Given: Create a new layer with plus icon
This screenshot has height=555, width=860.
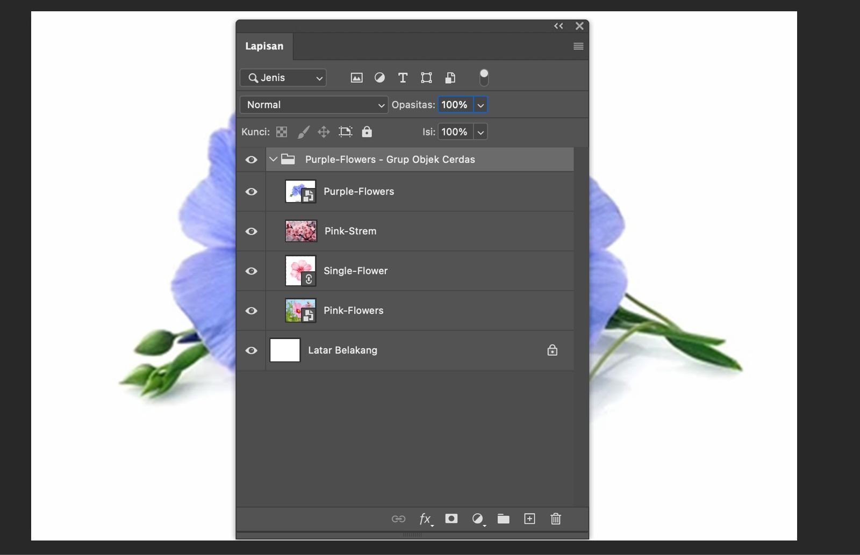Looking at the screenshot, I should pyautogui.click(x=529, y=518).
